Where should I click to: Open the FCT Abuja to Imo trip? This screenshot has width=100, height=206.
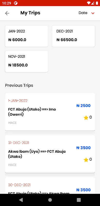(x=50, y=112)
